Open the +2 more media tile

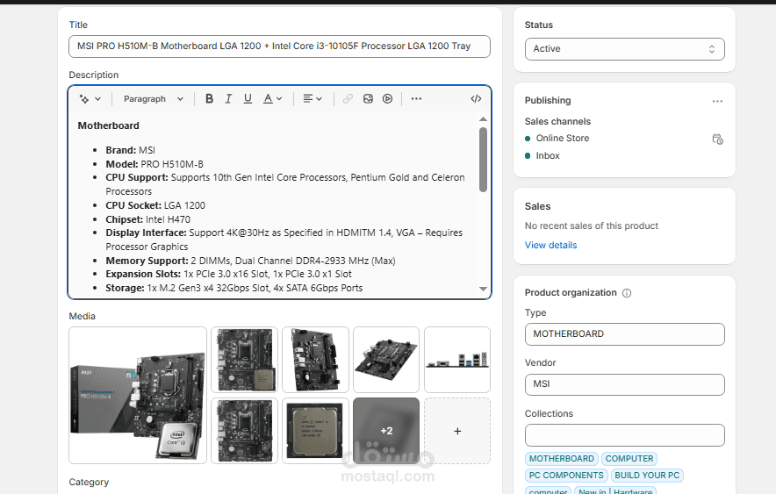(386, 431)
